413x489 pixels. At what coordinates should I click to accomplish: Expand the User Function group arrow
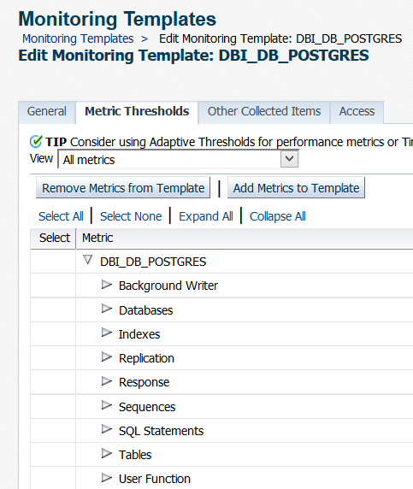[x=107, y=478]
